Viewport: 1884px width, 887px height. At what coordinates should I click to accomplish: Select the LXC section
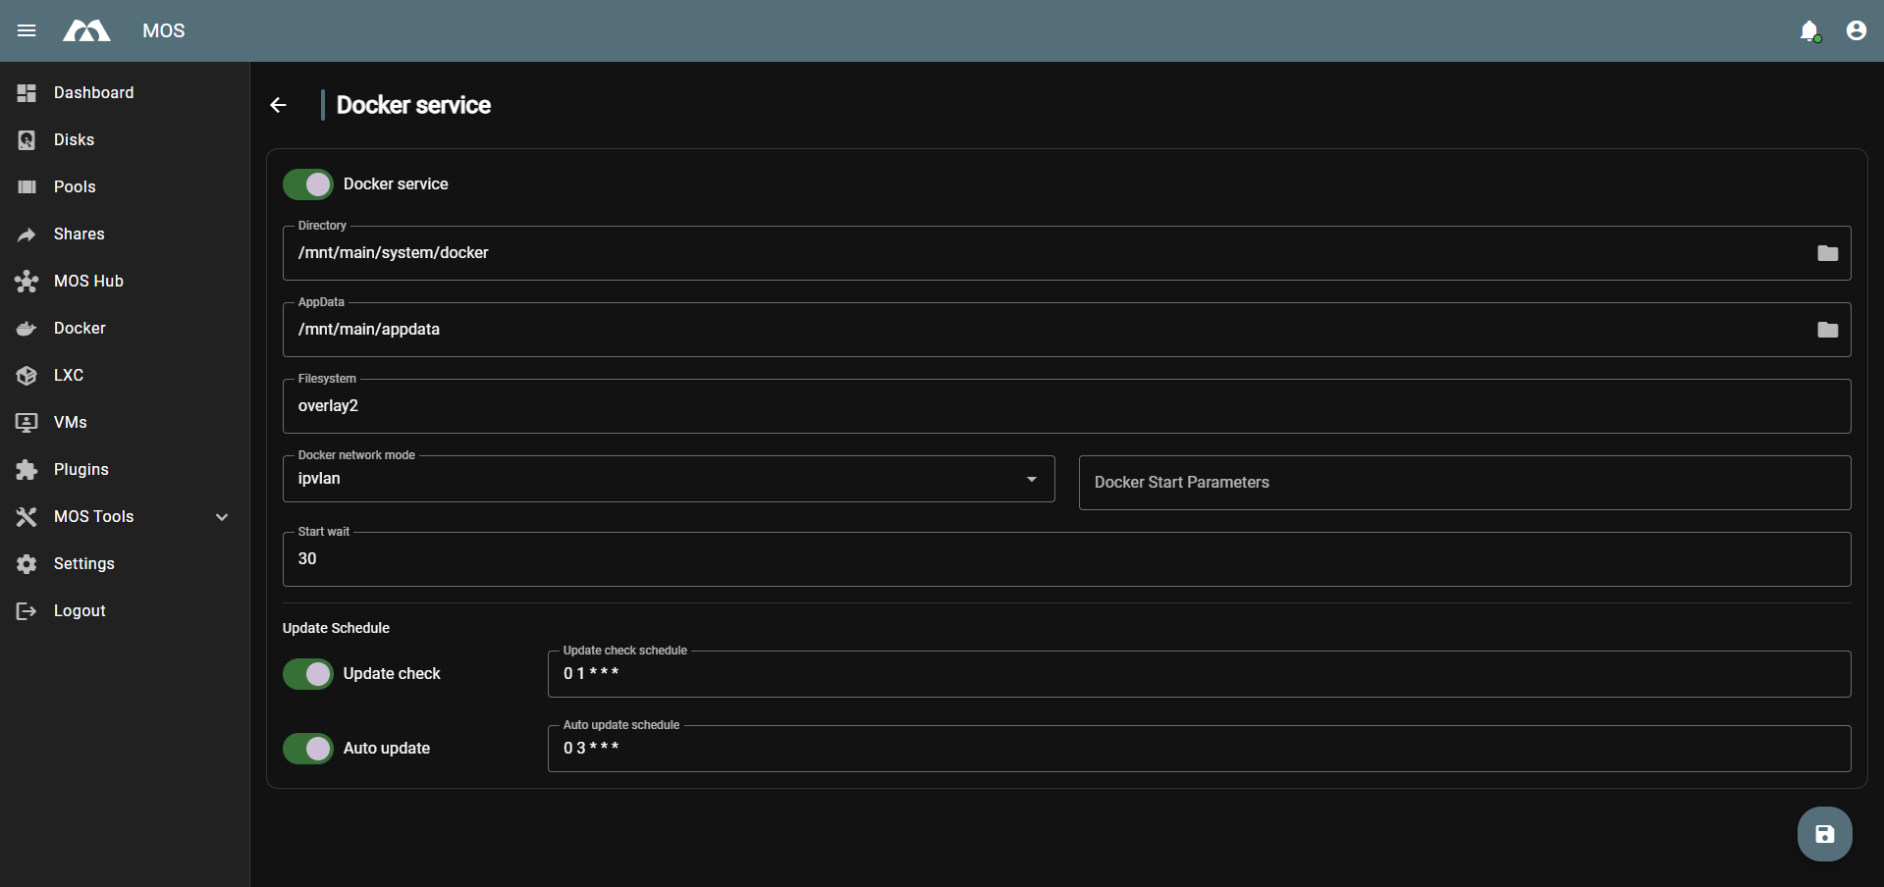(69, 375)
